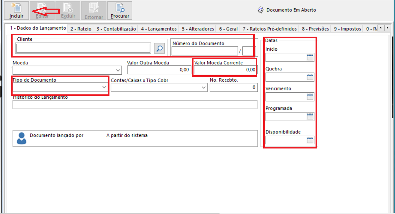Click the Excluir toolbar button
Screen dimensions: 395x214
click(x=68, y=11)
